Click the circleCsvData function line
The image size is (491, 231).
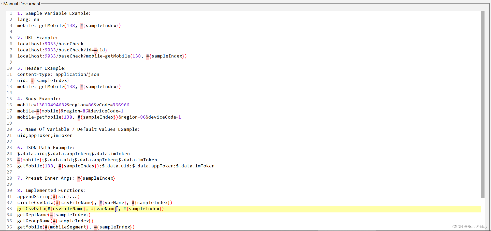[95, 203]
